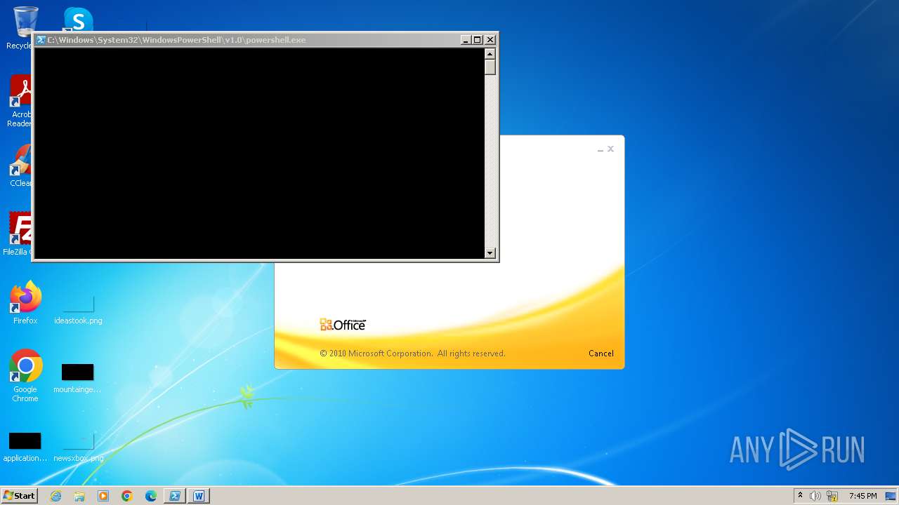Open Microsoft Edge from the taskbar
The width and height of the screenshot is (899, 505).
151,496
